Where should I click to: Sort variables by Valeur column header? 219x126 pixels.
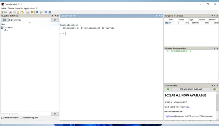pyautogui.click(x=183, y=20)
